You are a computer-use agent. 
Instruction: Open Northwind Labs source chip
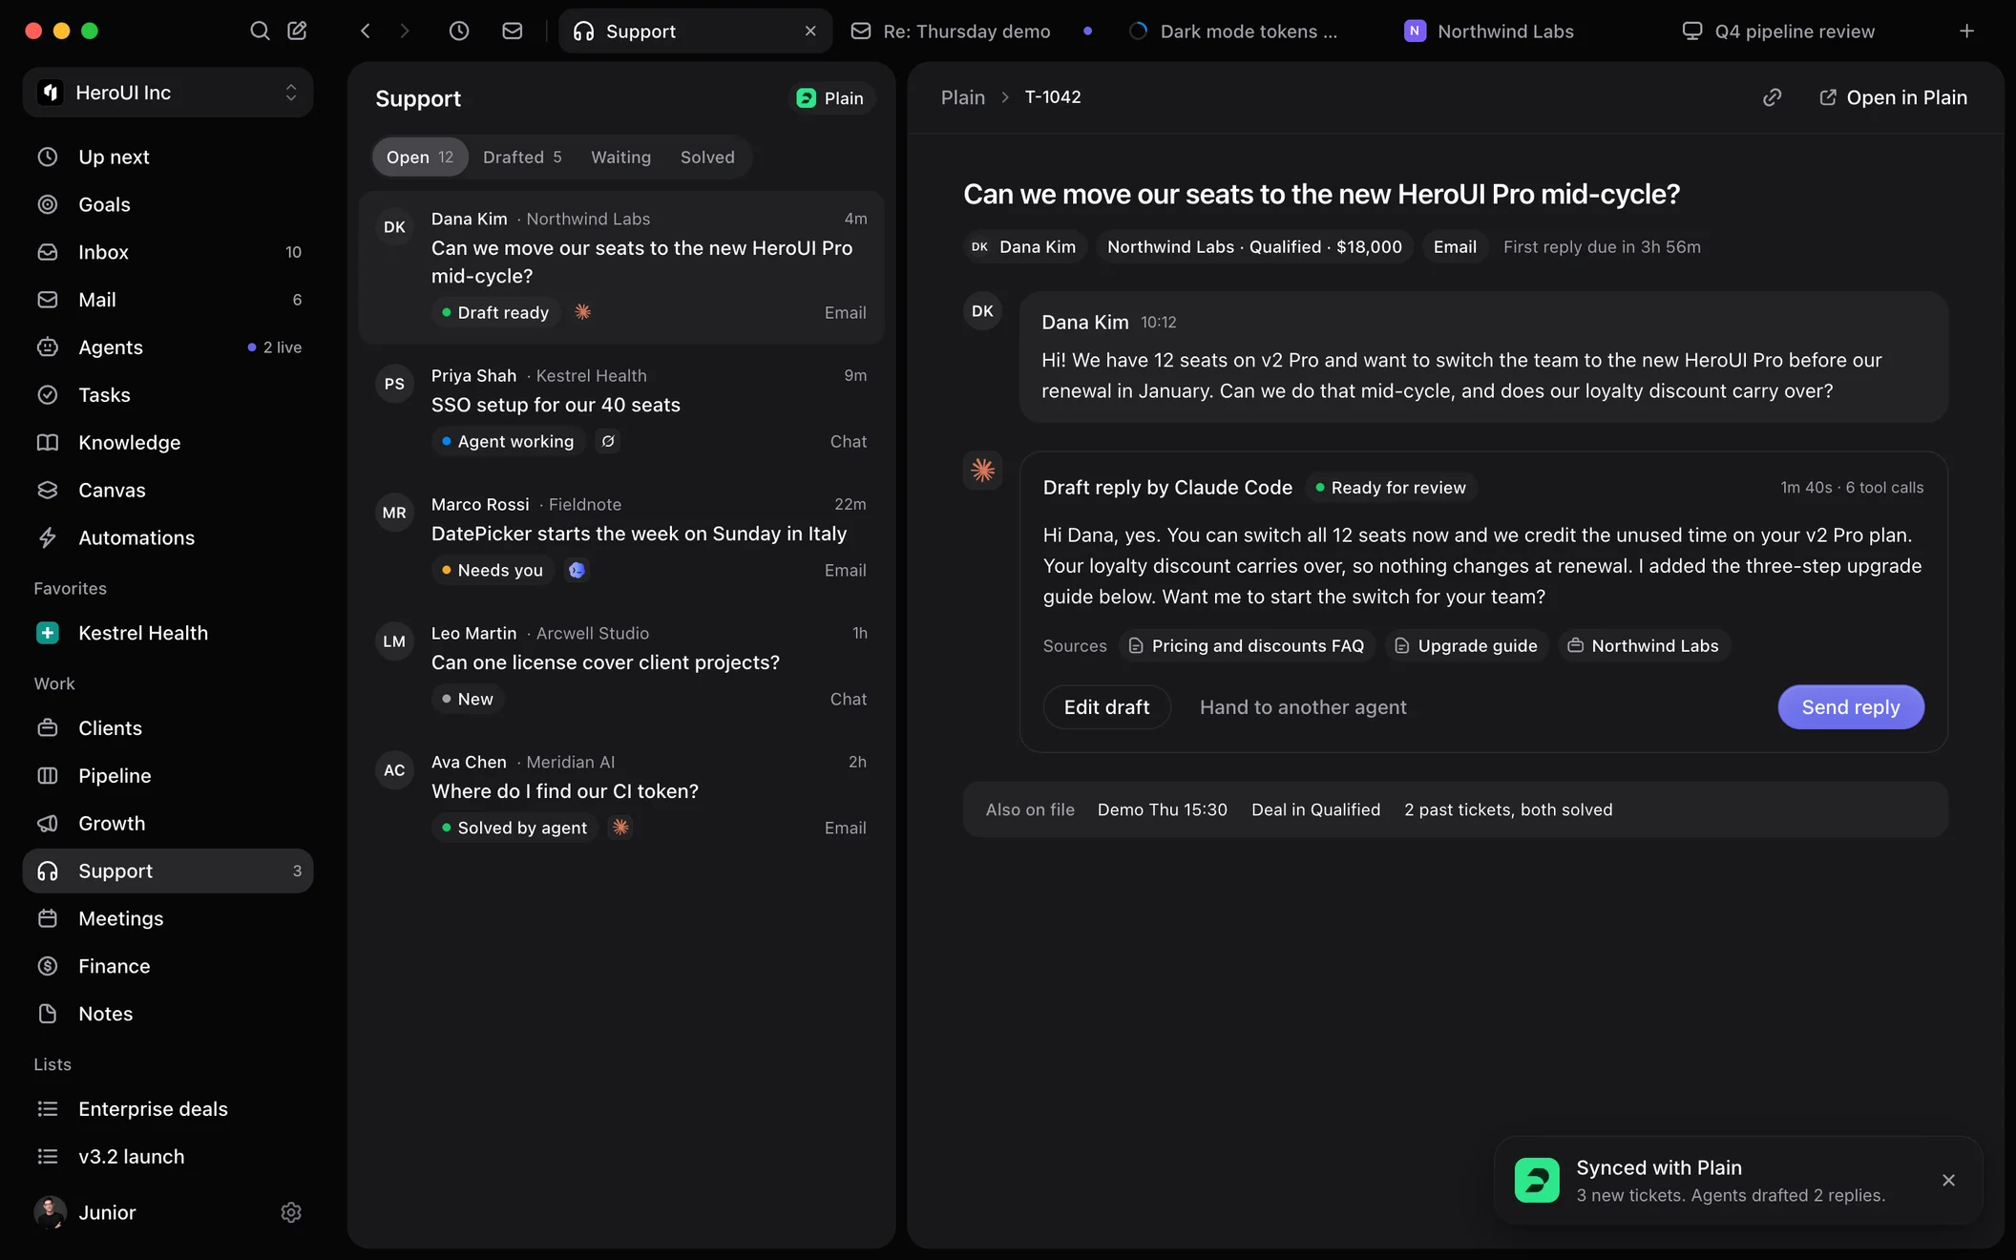(1643, 646)
